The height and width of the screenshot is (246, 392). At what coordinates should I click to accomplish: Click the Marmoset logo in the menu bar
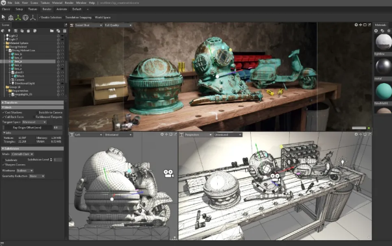pyautogui.click(x=3, y=3)
